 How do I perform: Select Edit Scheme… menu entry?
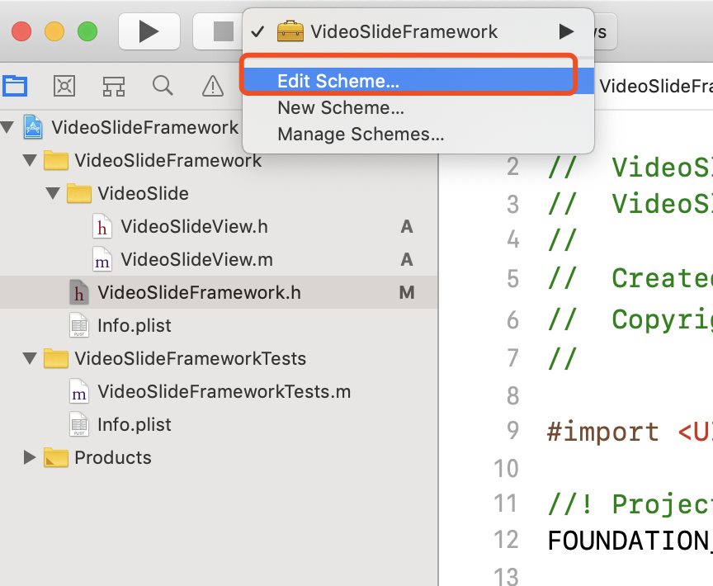(x=418, y=81)
